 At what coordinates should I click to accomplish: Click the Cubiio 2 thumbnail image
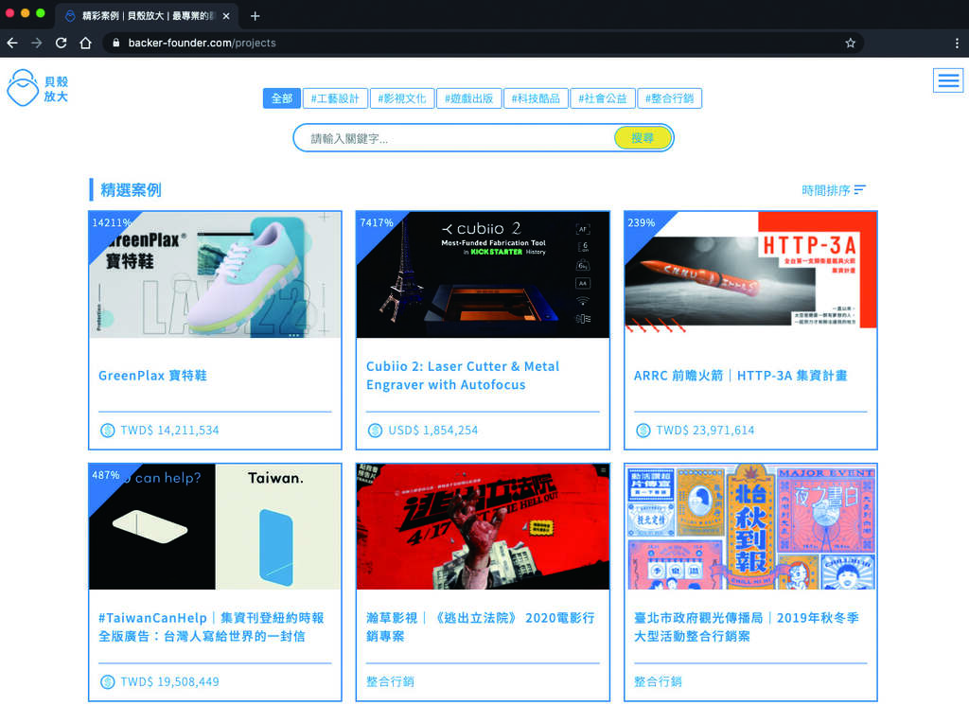pos(483,275)
